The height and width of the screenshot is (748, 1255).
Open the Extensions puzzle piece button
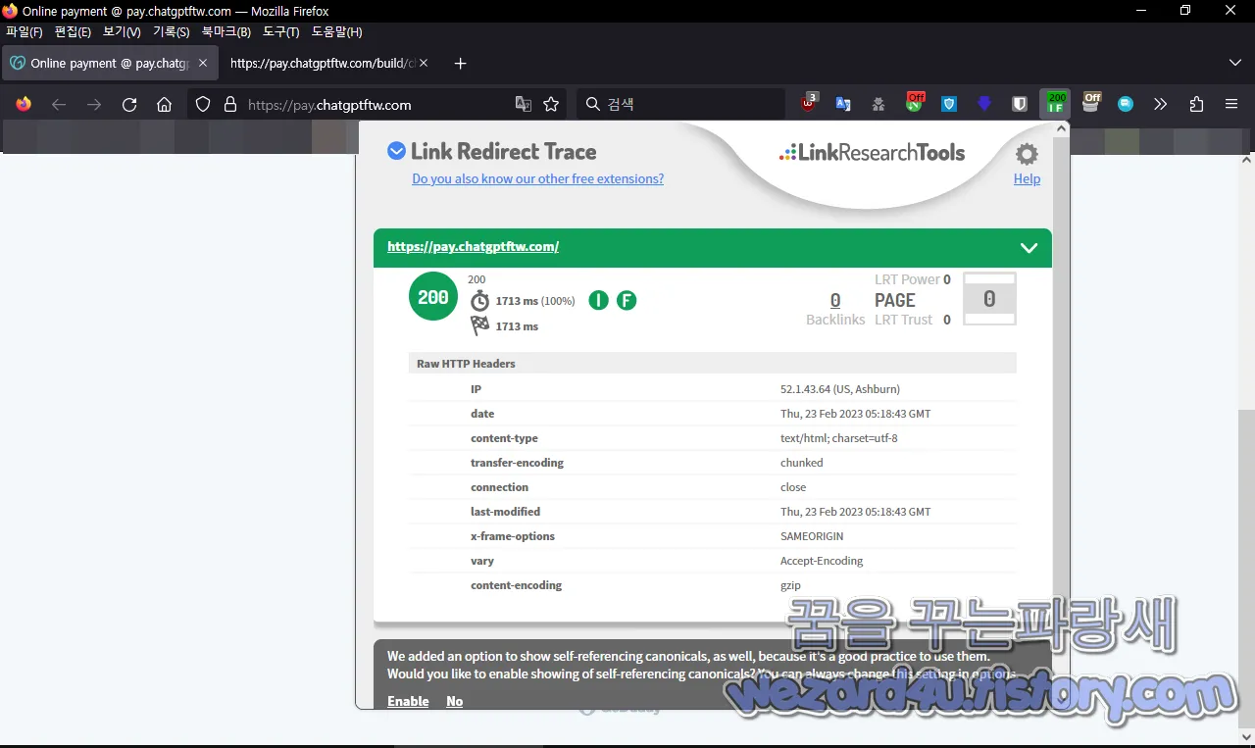tap(1196, 104)
